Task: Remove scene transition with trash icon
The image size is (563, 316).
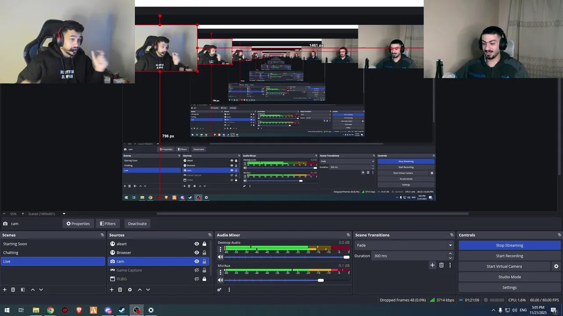Action: [442, 265]
